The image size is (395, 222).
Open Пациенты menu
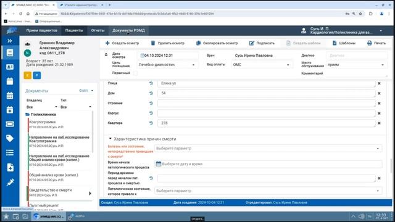[x=74, y=30]
